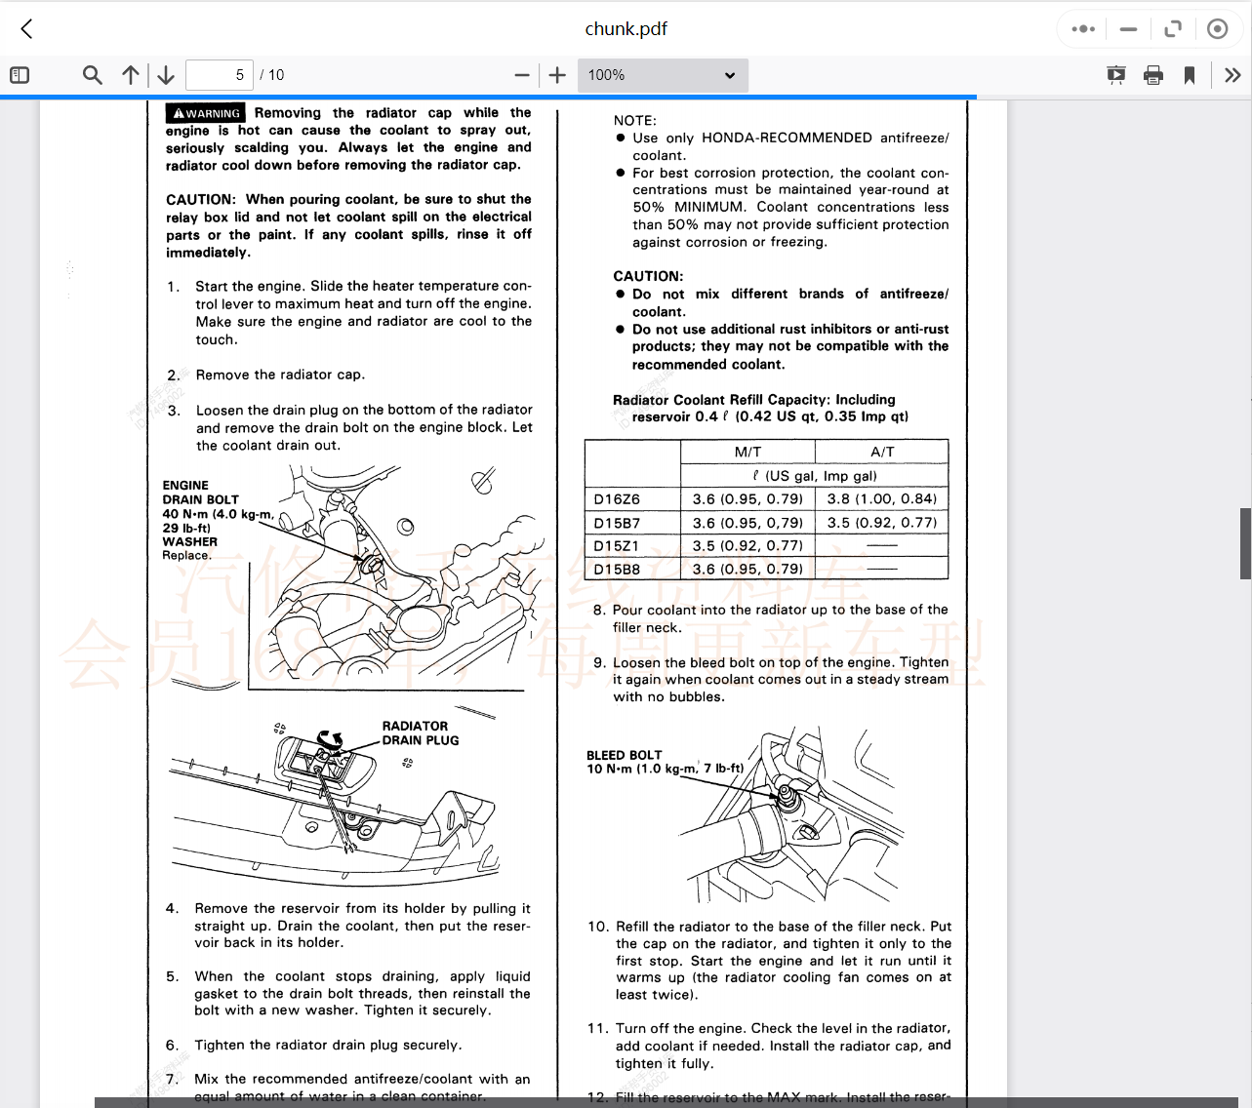Click the expand window icon in the title bar
1252x1108 pixels.
coord(1173,29)
